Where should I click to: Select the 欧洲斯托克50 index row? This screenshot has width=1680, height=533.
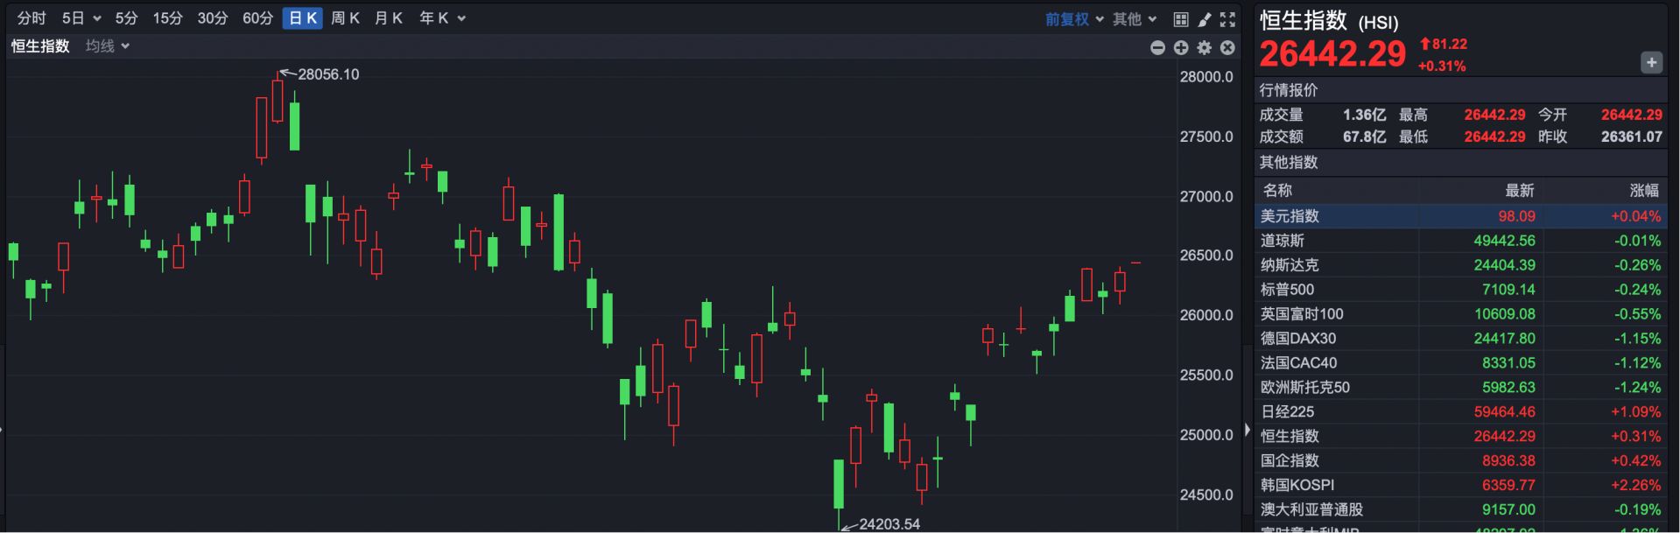[1460, 388]
